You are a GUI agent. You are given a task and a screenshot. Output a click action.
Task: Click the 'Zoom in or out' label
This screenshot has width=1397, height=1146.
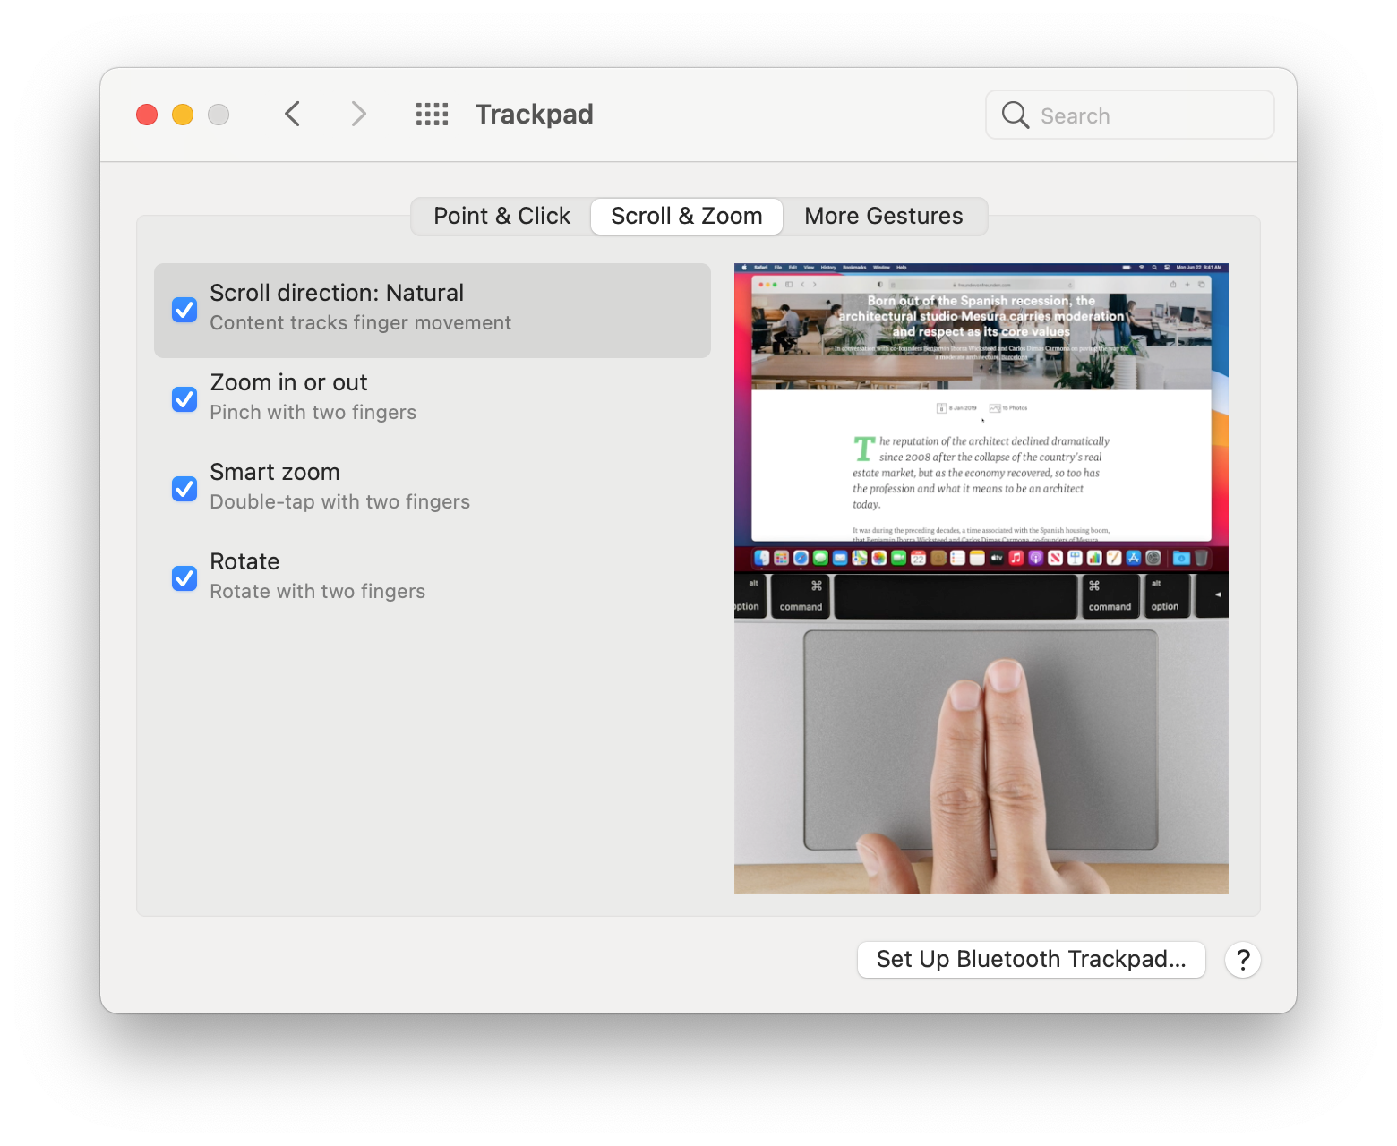[x=288, y=382]
